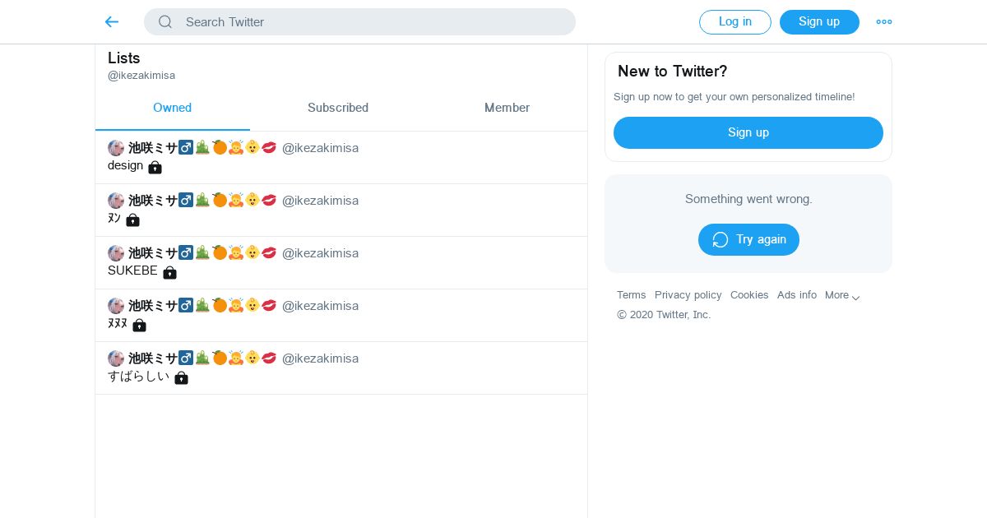Screen dimensions: 987x518
Task: Click the large Sign up button in sidebar
Action: [748, 132]
